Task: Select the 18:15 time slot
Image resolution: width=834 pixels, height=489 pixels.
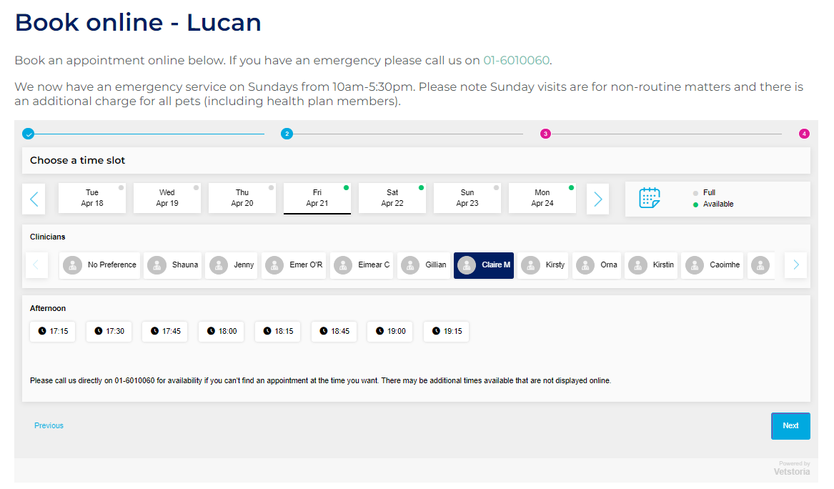Action: click(277, 331)
